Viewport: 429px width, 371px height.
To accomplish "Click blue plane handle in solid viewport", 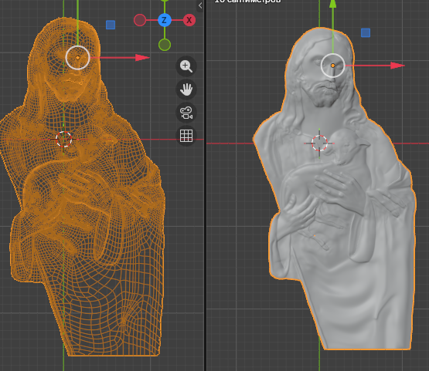I will pyautogui.click(x=366, y=32).
